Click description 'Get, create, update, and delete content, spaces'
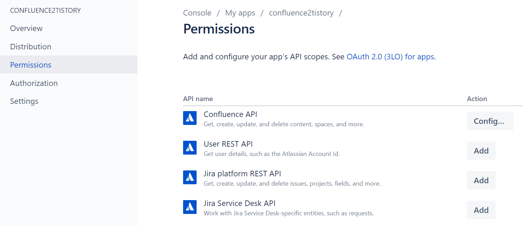This screenshot has height=226, width=523. tap(284, 124)
